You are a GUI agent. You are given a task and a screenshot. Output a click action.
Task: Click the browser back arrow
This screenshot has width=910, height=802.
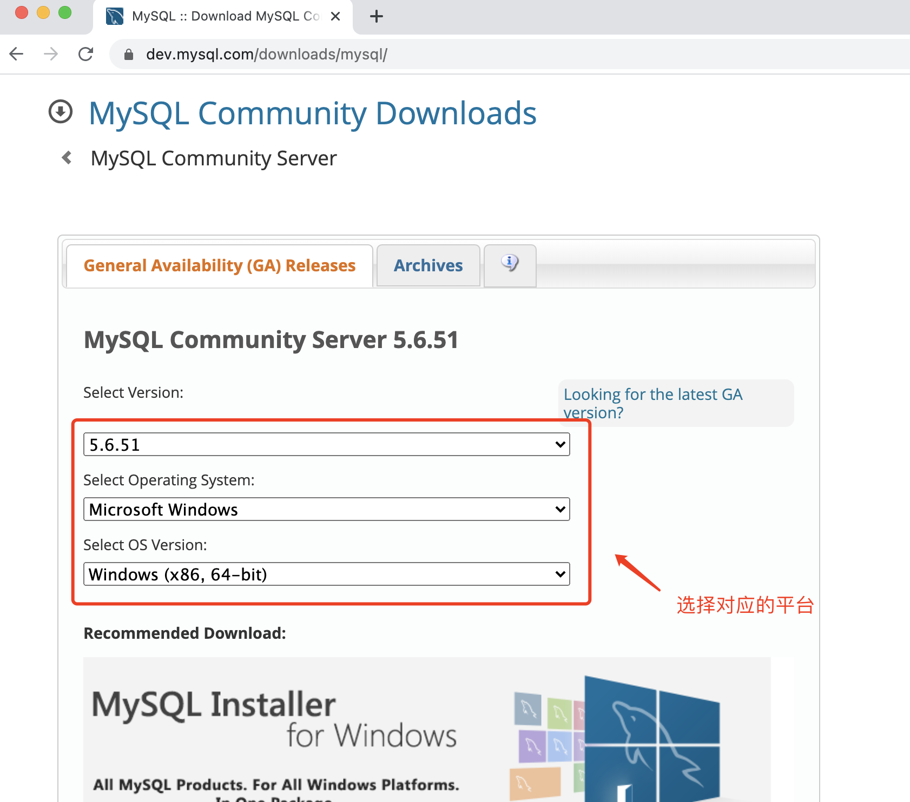[17, 54]
